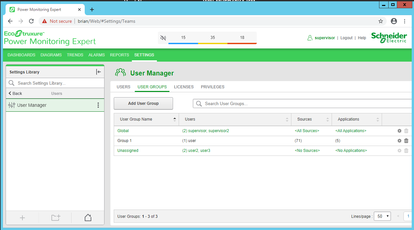The height and width of the screenshot is (230, 414).
Task: Click the Search Settings Library field
Action: (x=55, y=83)
